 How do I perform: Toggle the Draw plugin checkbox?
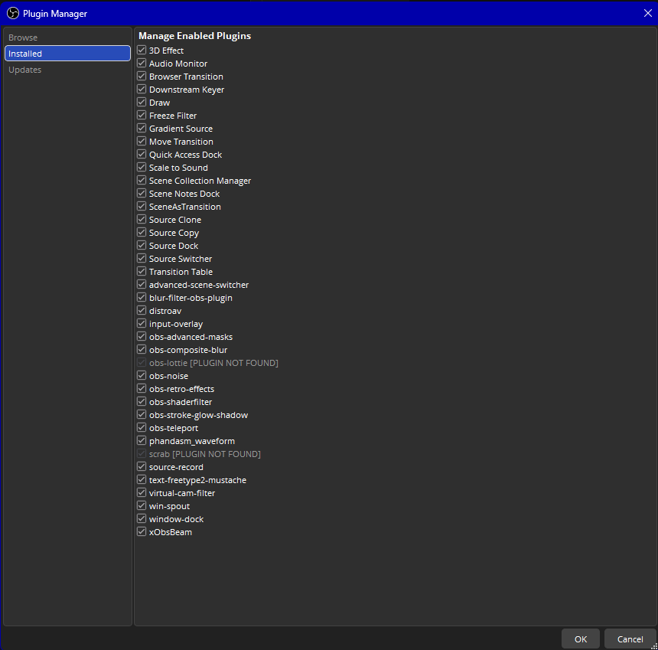coord(142,103)
